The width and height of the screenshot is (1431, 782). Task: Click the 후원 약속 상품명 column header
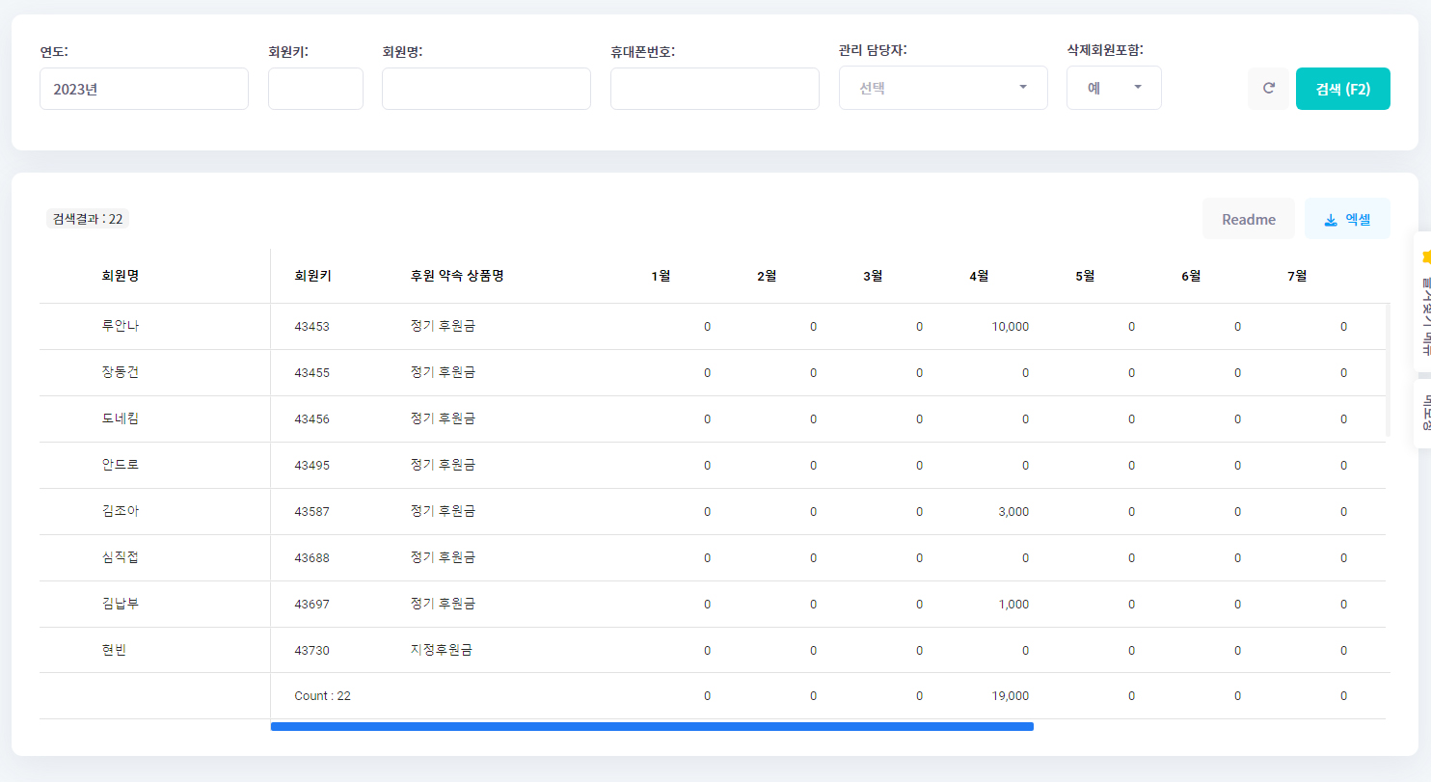457,276
